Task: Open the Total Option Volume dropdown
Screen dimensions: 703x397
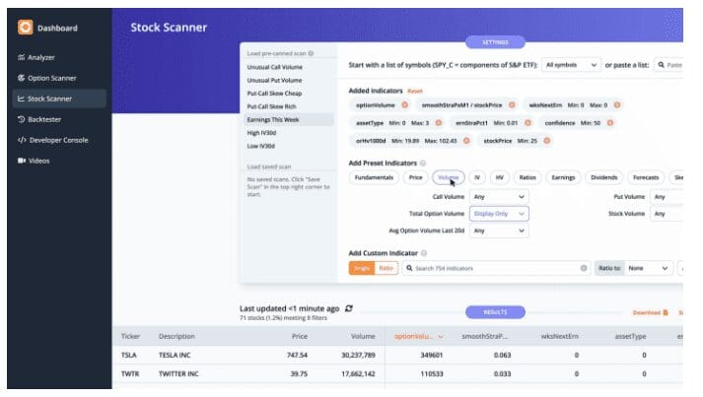Action: pyautogui.click(x=499, y=213)
